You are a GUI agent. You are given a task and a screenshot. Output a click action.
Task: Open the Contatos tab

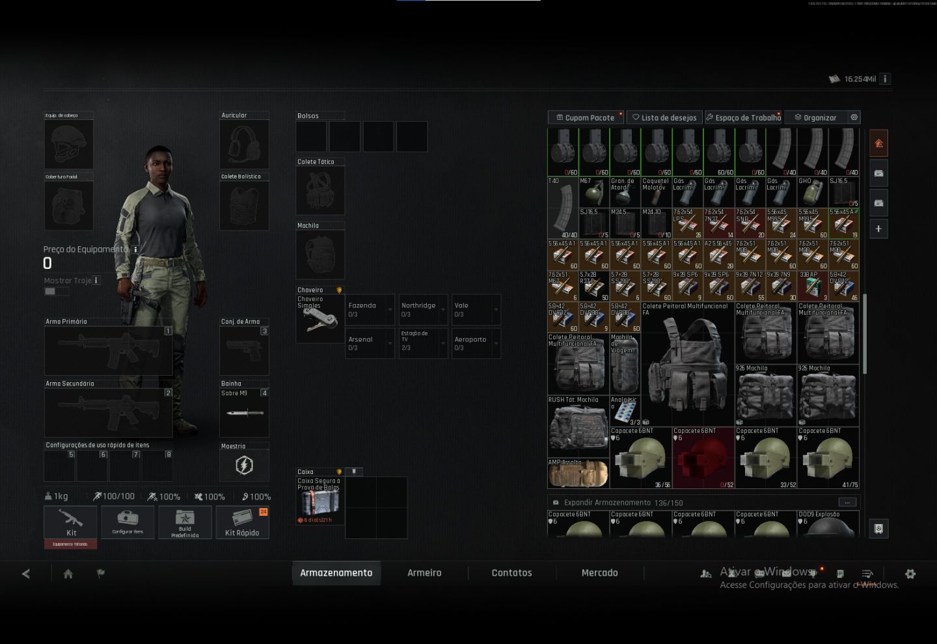click(x=511, y=573)
